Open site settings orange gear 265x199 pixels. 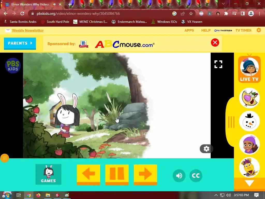pos(259,30)
